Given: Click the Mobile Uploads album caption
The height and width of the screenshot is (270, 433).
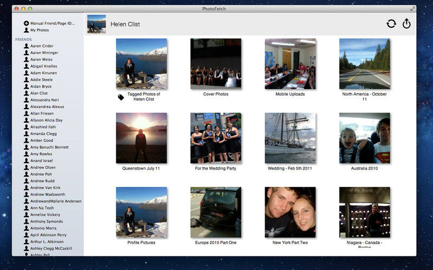Looking at the screenshot, I should point(290,94).
